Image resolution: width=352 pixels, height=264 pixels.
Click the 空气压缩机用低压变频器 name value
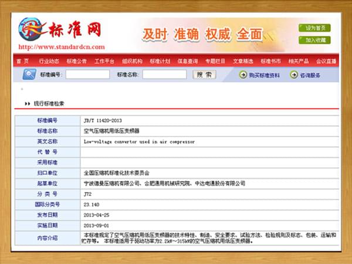111,131
